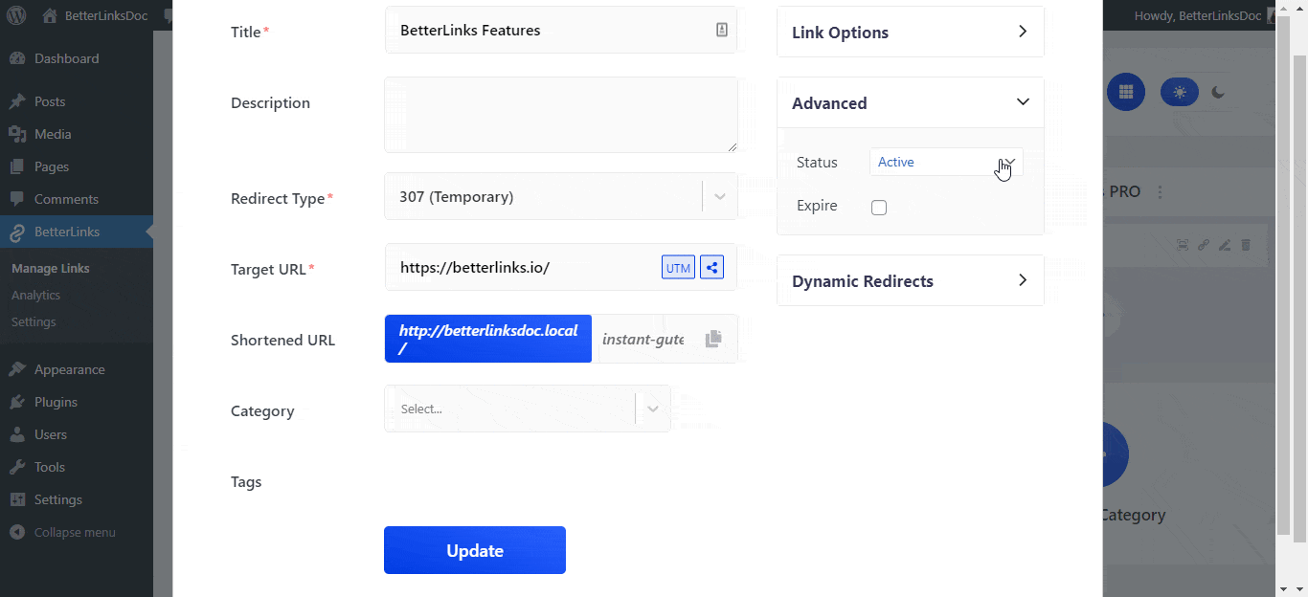Expand the Link Options section
This screenshot has height=597, width=1308.
click(x=909, y=32)
